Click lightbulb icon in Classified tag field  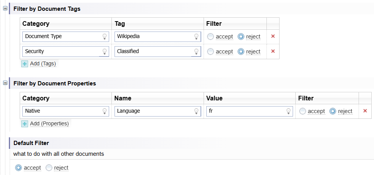click(196, 52)
